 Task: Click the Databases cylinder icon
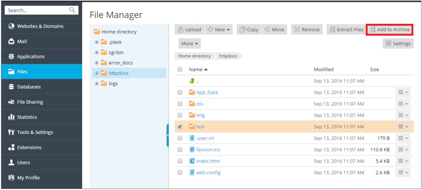tap(11, 87)
